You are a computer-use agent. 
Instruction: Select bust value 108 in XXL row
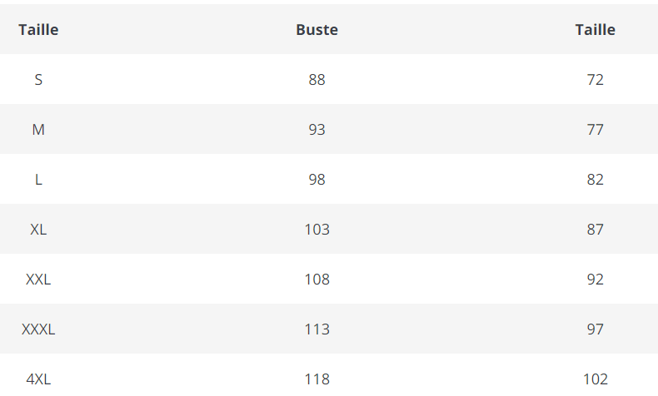[x=317, y=280]
